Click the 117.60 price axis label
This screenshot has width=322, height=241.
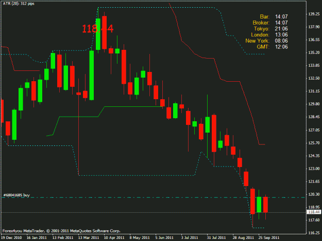click(x=314, y=220)
